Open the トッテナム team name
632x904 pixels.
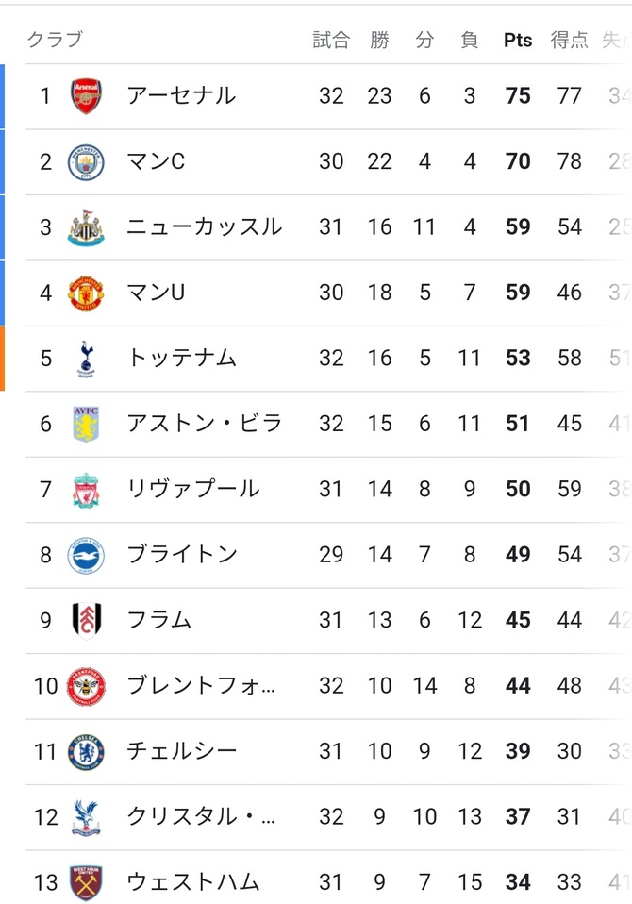tap(181, 359)
